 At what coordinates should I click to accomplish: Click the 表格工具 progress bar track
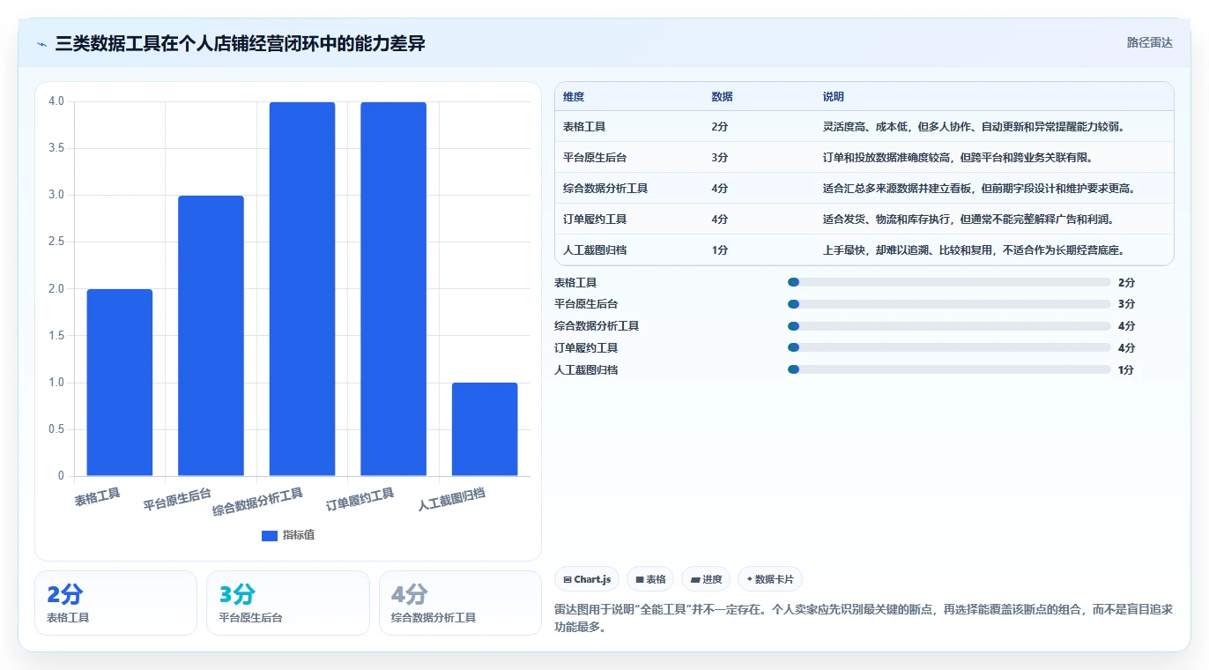pos(949,282)
